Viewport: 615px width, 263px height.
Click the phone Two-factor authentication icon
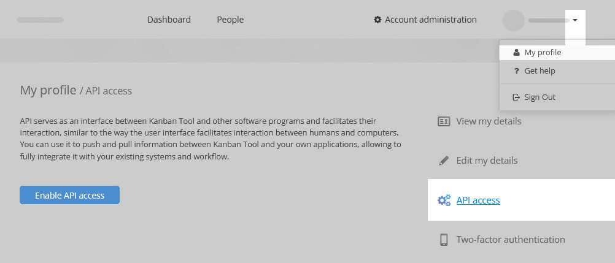444,240
